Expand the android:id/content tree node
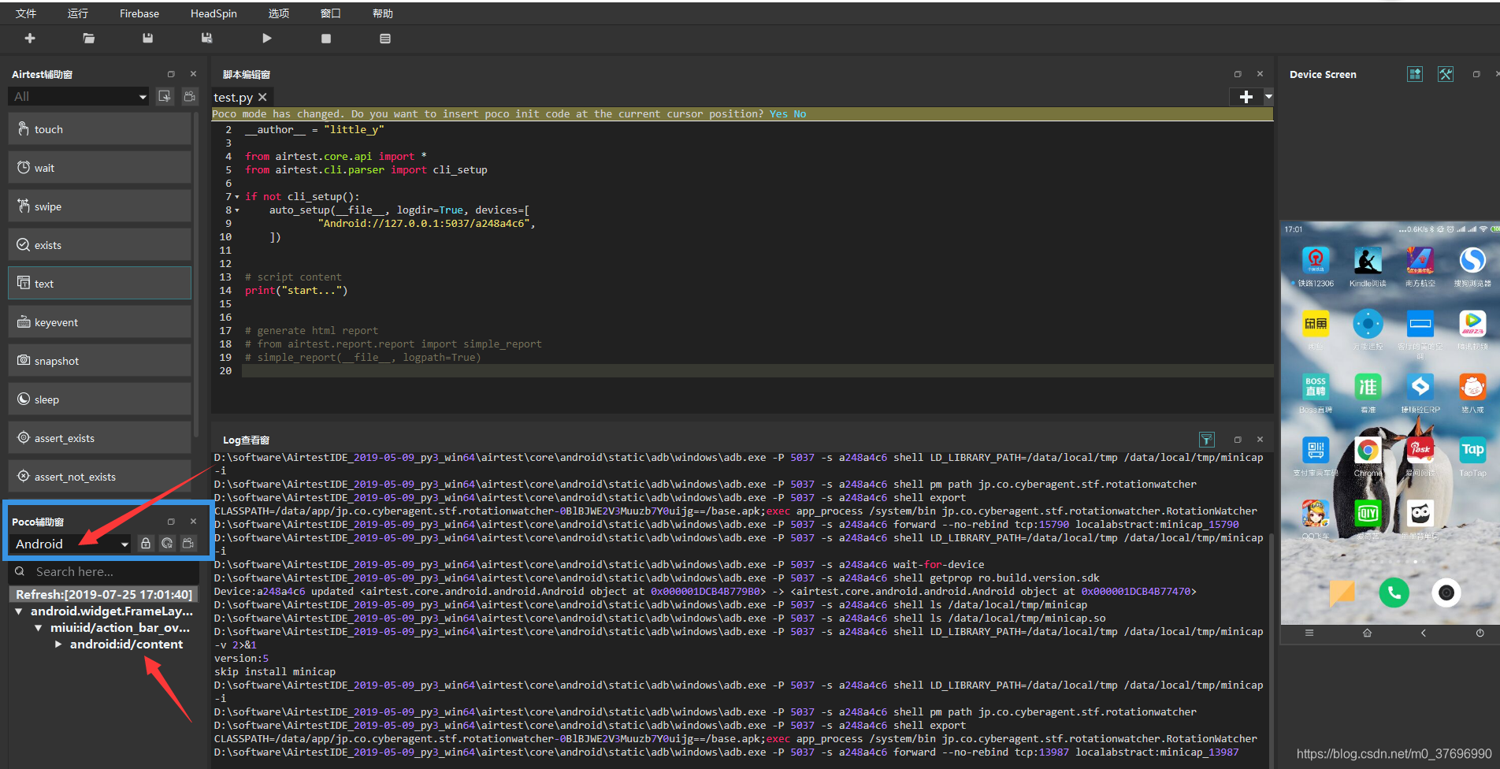The height and width of the screenshot is (769, 1500). (58, 645)
